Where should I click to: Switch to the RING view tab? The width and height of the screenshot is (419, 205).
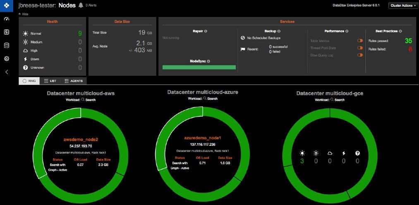click(29, 81)
